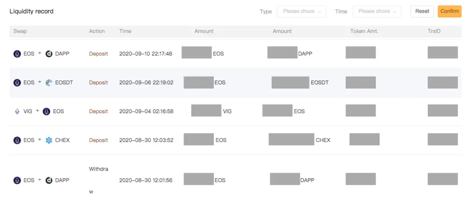This screenshot has width=470, height=203.
Task: Click the EOS icon in the EOS + CHEX row
Action: point(17,140)
